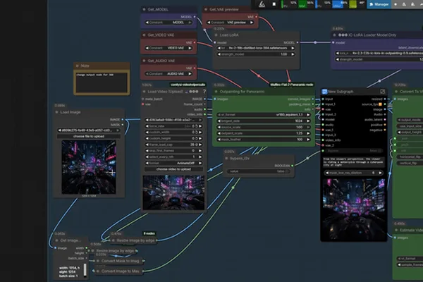Toggle use_input_size option

coord(410,126)
